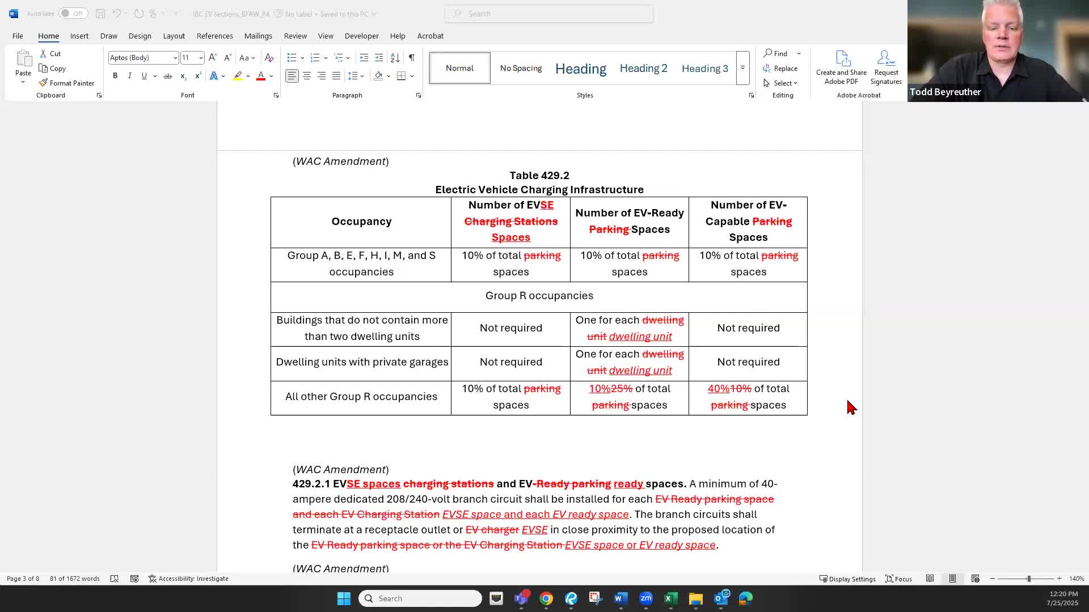Open the font name dropdown
The height and width of the screenshot is (612, 1089).
(175, 58)
